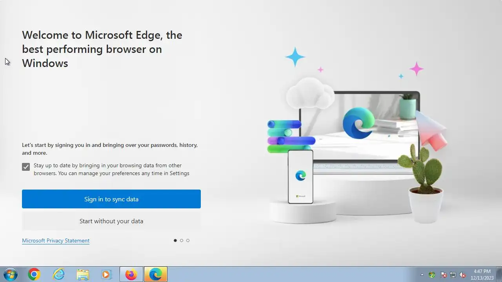This screenshot has width=502, height=282.
Task: Show hidden system tray icons
Action: (x=422, y=275)
